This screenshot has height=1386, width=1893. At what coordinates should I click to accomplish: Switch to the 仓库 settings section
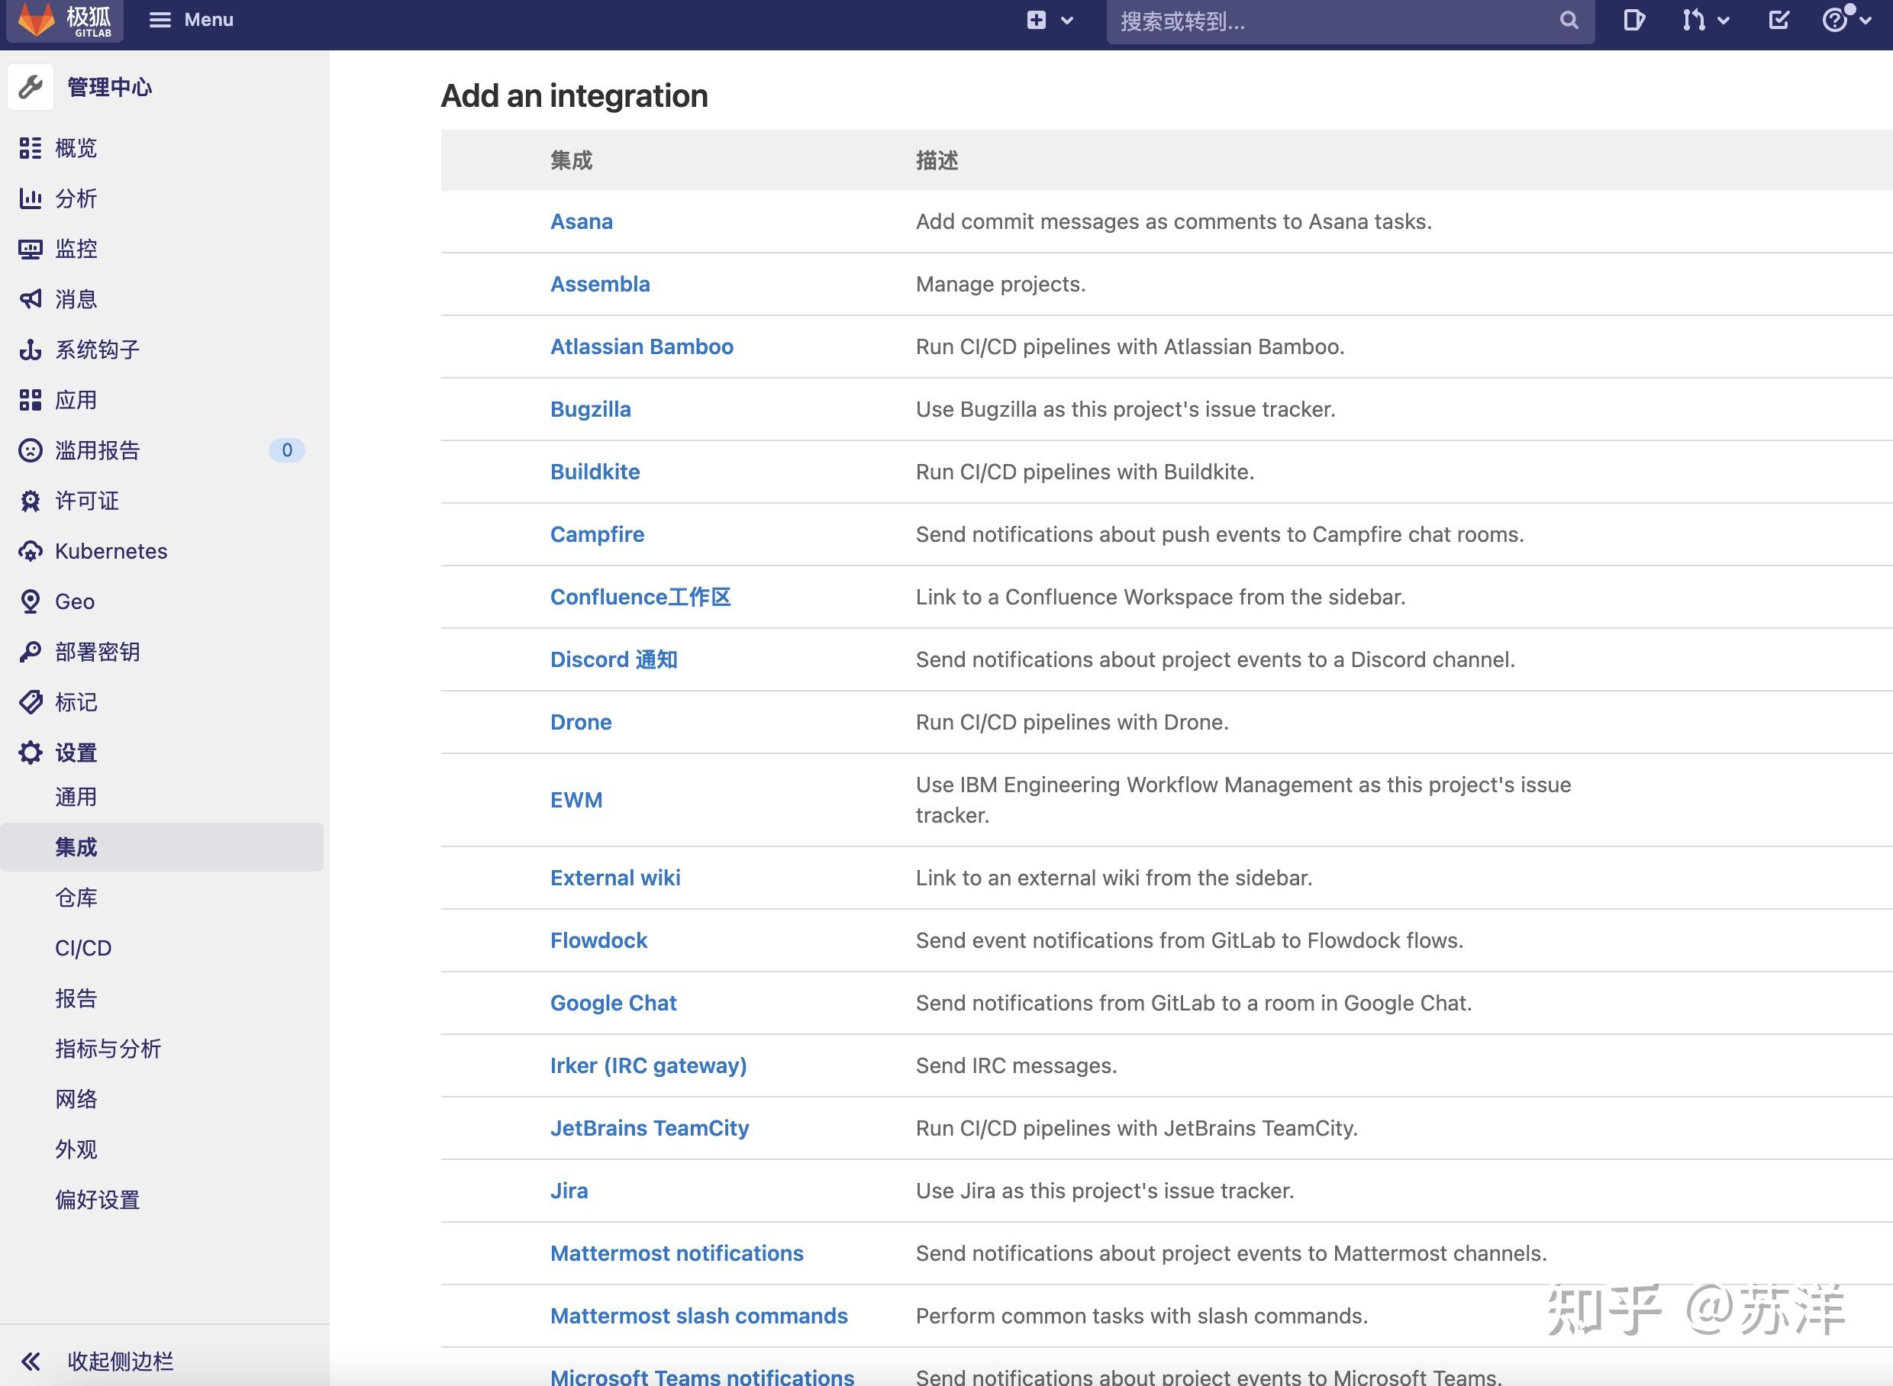pos(76,897)
